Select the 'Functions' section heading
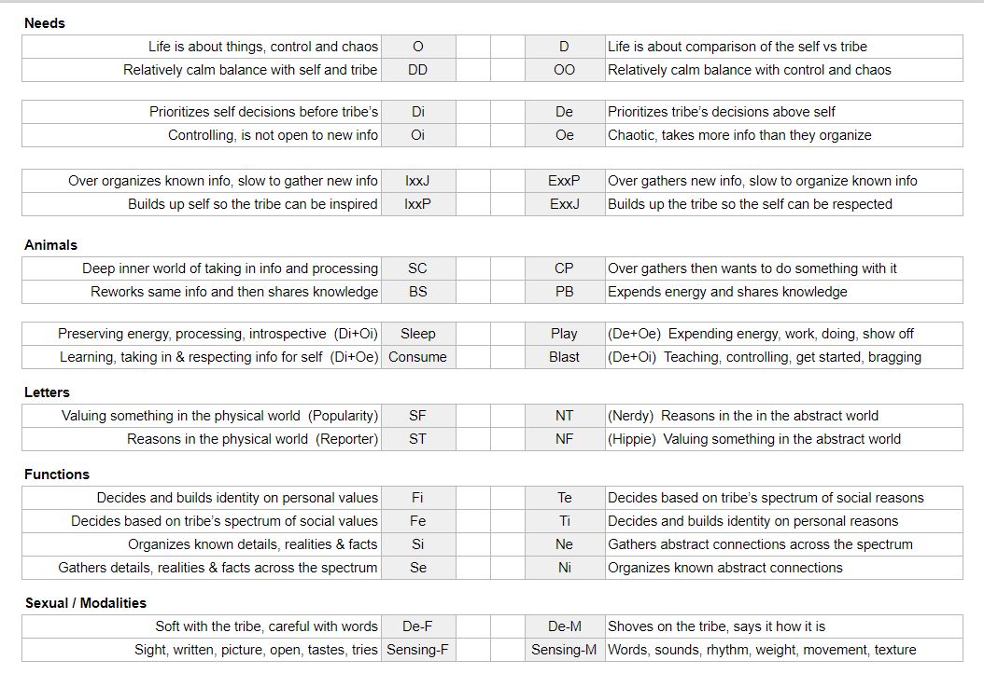984x674 pixels. 56,475
